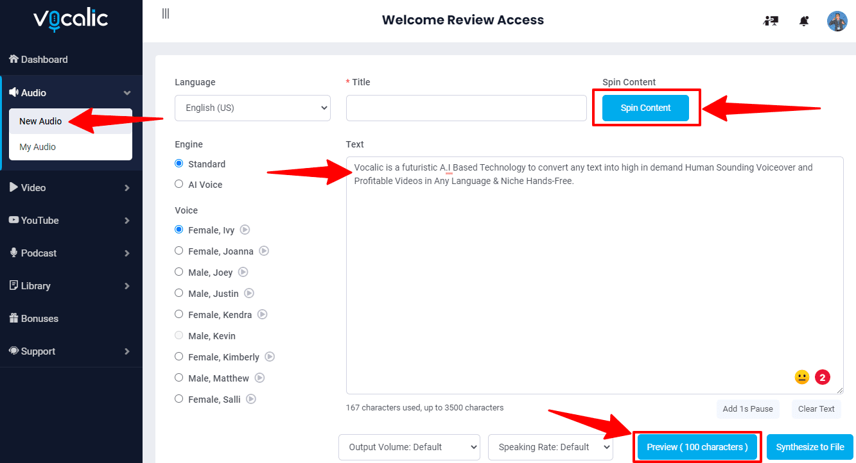Click the YouTube icon in sidebar
Screen dimensions: 856x463
click(13, 220)
